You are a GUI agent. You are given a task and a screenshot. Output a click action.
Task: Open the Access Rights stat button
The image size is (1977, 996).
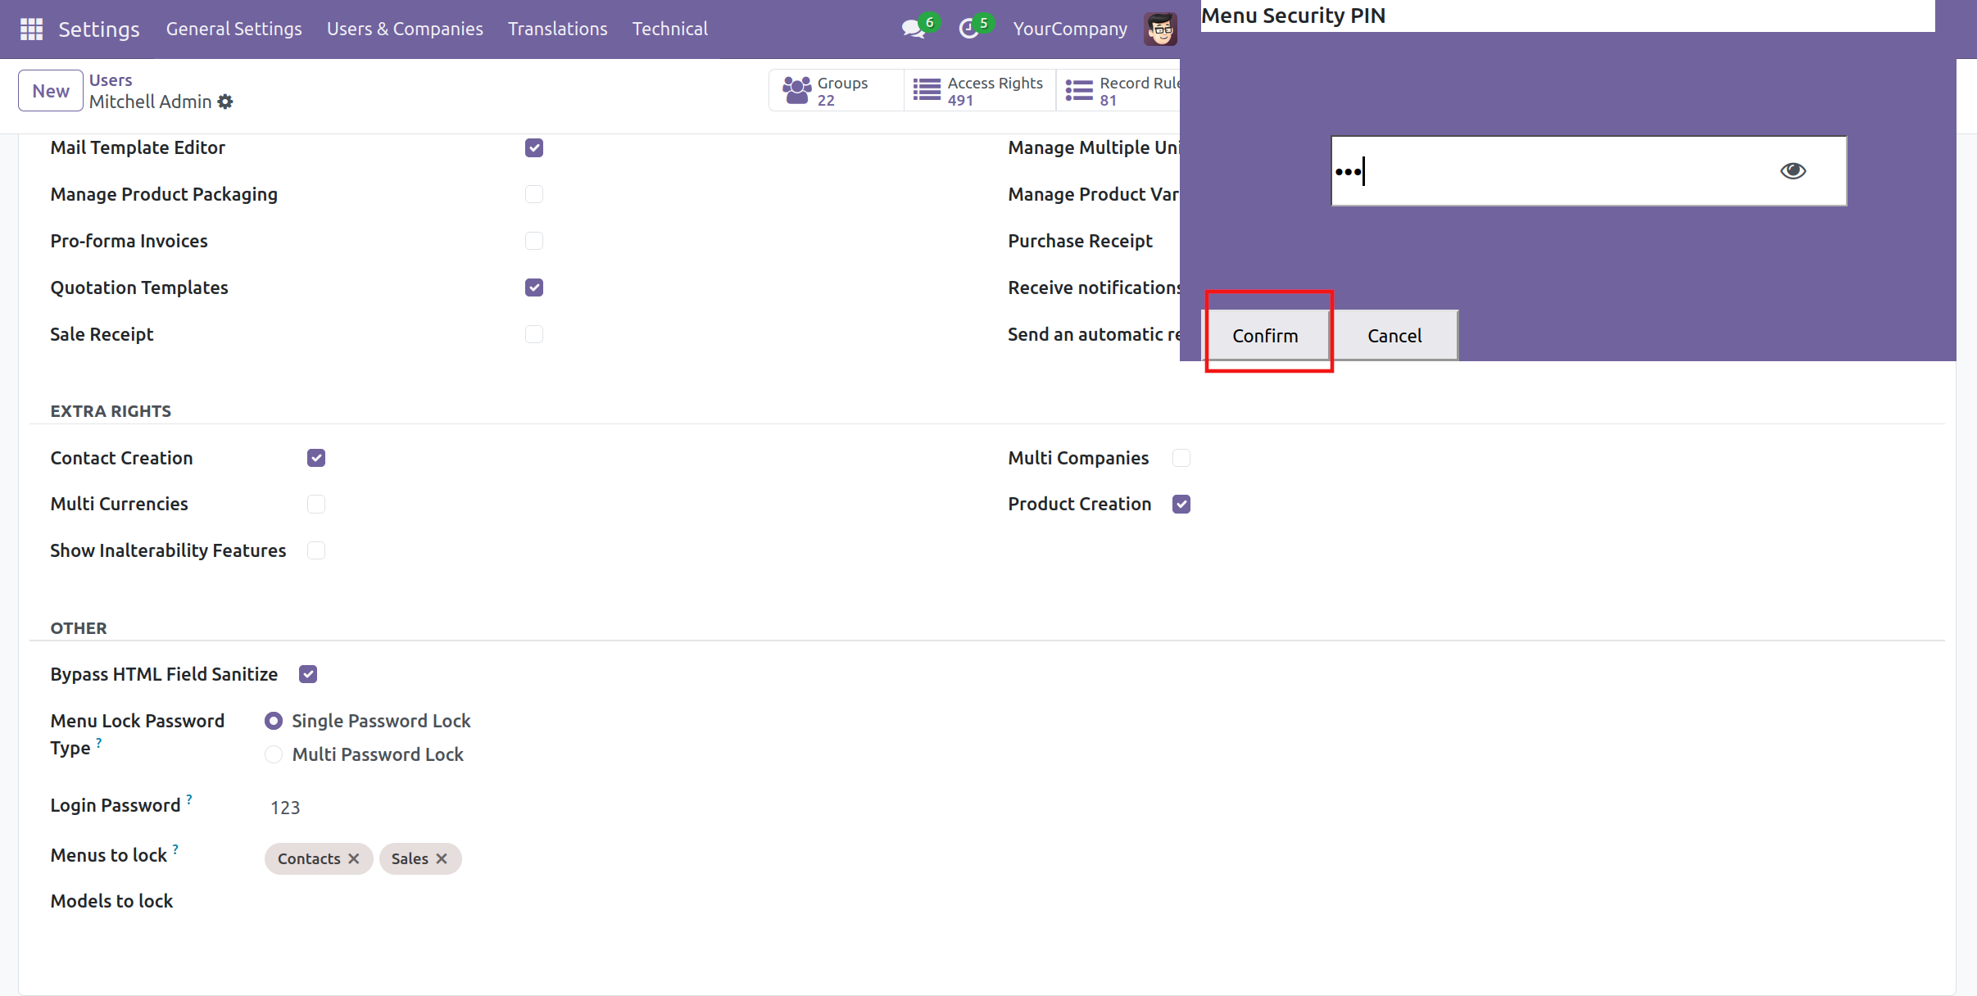(x=979, y=91)
